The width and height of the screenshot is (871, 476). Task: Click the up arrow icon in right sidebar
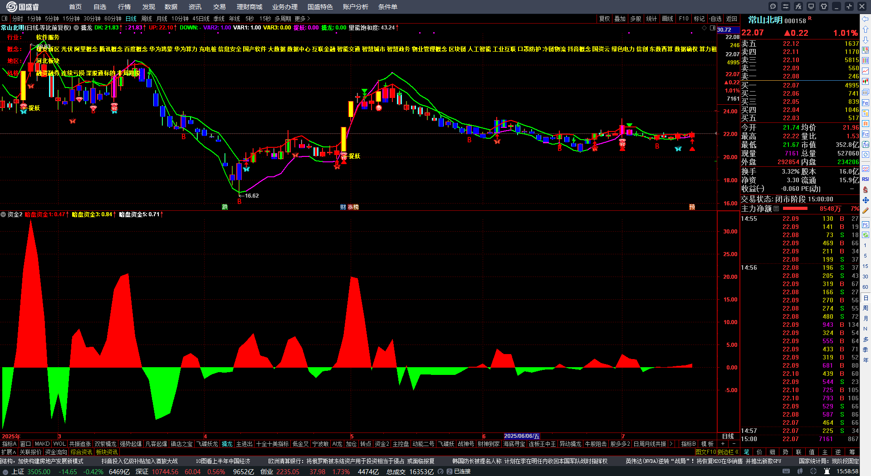pos(866,29)
